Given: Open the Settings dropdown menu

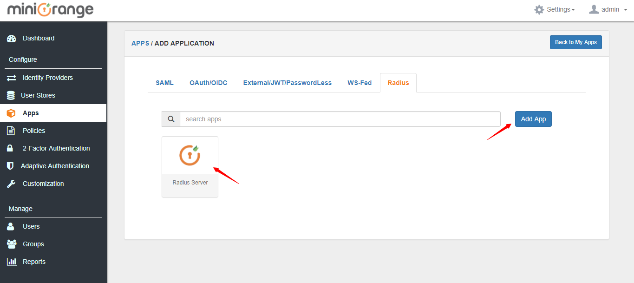Looking at the screenshot, I should point(555,9).
